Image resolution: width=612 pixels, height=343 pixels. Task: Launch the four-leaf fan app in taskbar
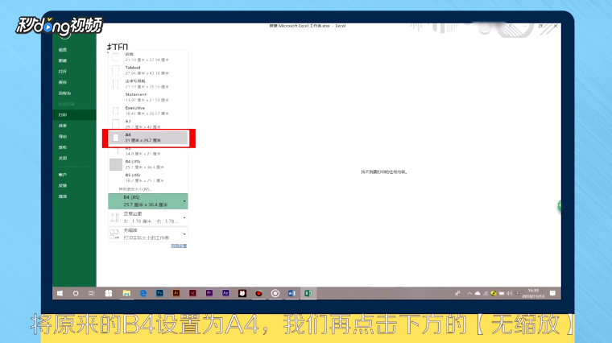[x=109, y=293]
